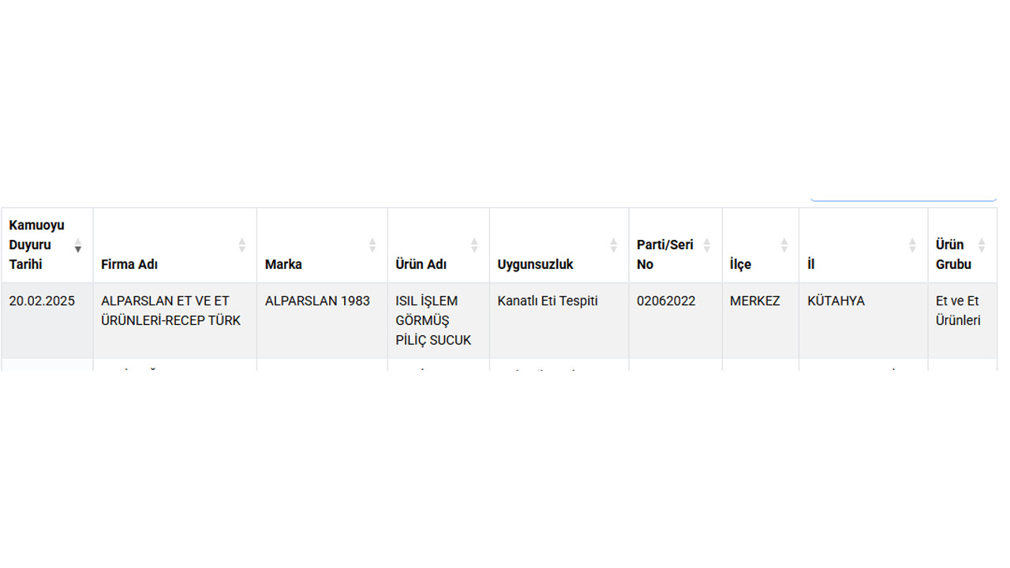Viewport: 1010px width, 568px height.
Task: Toggle sort arrows for Marka column
Action: click(372, 245)
